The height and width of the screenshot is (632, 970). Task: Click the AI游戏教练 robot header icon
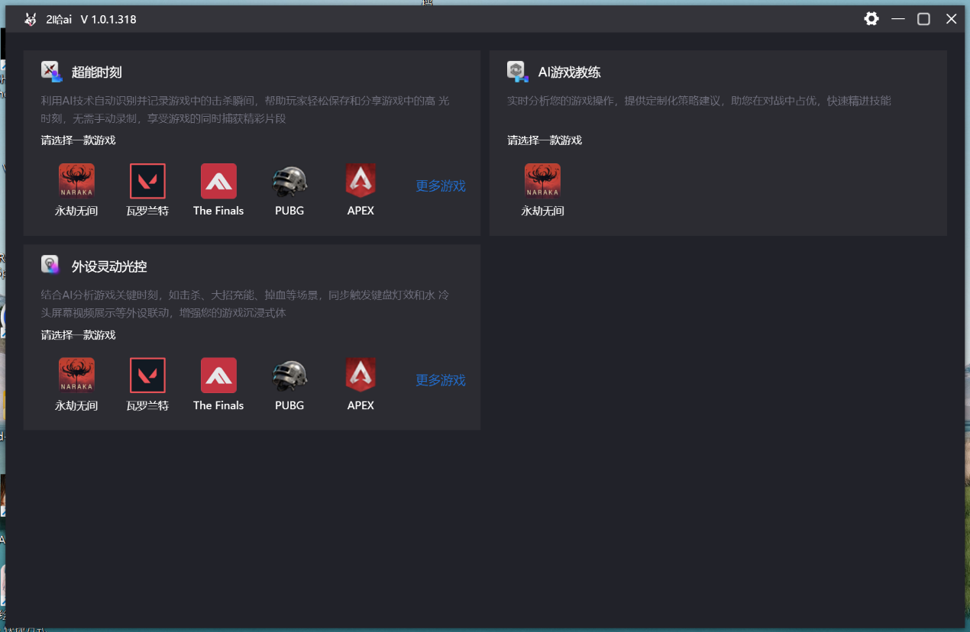pyautogui.click(x=517, y=72)
